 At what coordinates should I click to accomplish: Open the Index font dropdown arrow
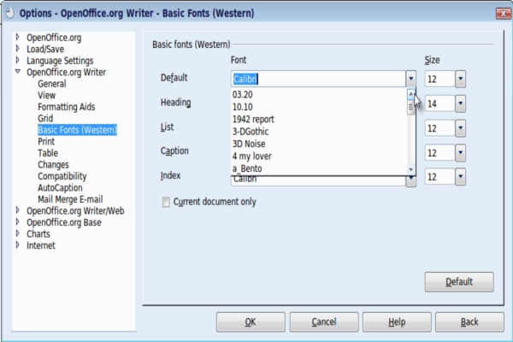point(411,181)
